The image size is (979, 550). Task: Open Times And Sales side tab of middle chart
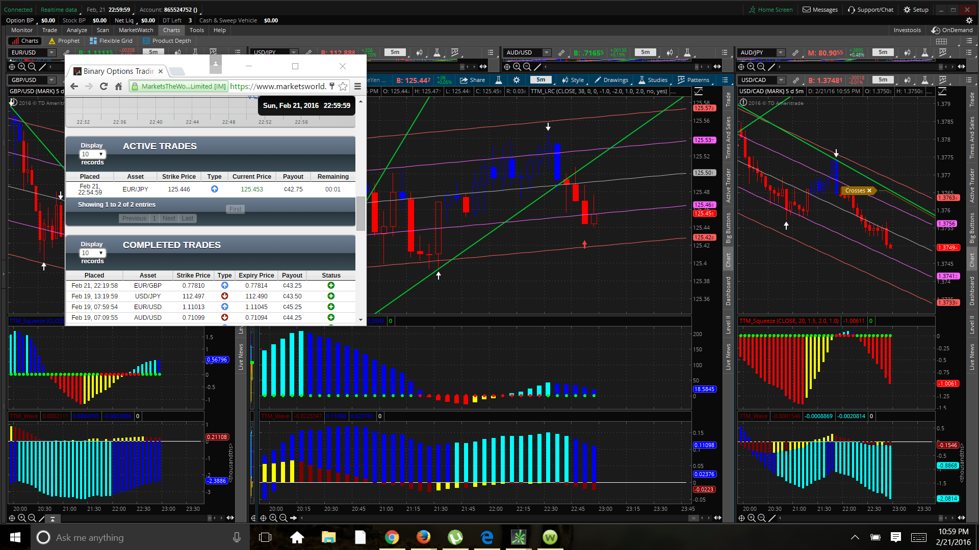click(728, 137)
